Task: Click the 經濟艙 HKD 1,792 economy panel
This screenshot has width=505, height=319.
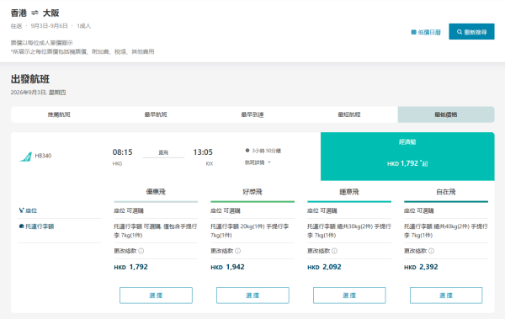Action: pyautogui.click(x=407, y=157)
